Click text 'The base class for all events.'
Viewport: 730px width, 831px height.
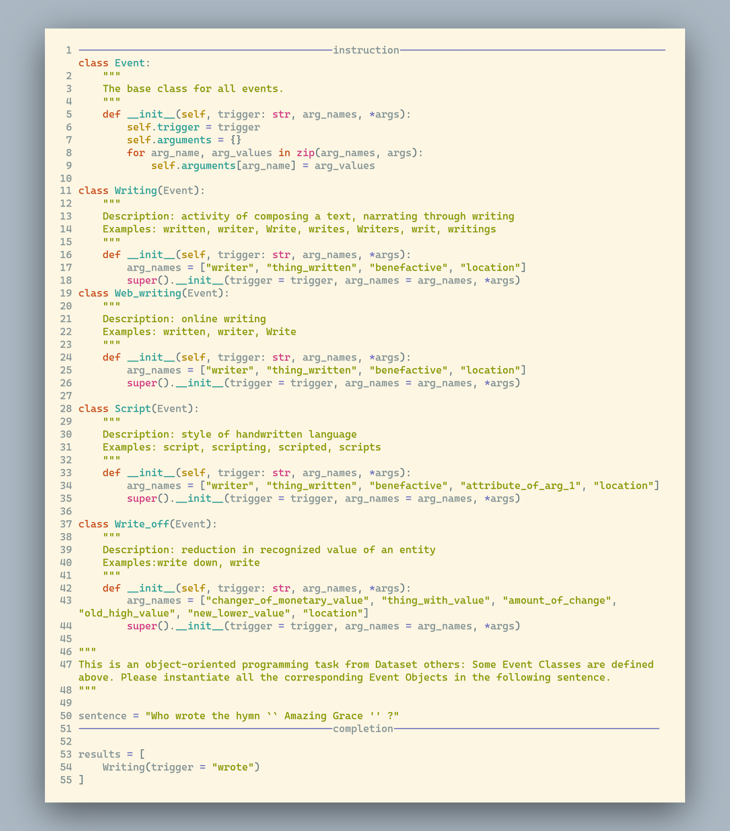[x=193, y=89]
